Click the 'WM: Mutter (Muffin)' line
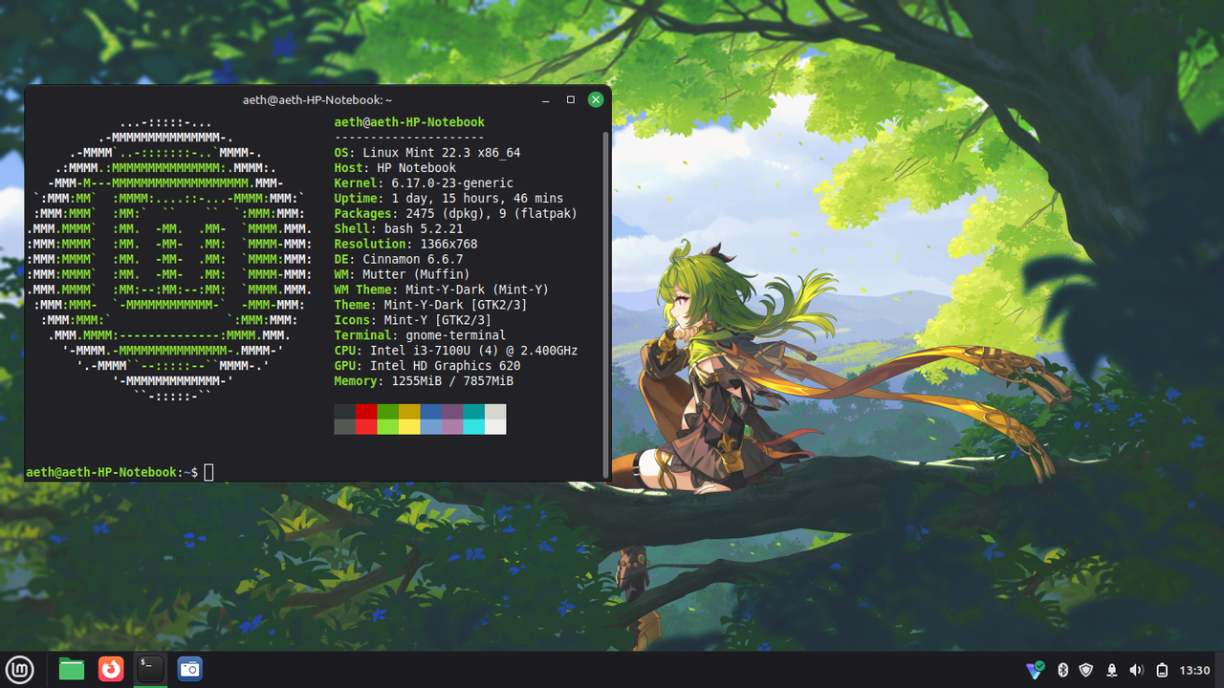The width and height of the screenshot is (1224, 688). (x=402, y=275)
